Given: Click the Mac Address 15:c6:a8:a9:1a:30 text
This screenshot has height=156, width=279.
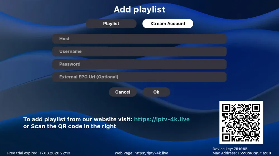Looking at the screenshot, I should (242, 153).
